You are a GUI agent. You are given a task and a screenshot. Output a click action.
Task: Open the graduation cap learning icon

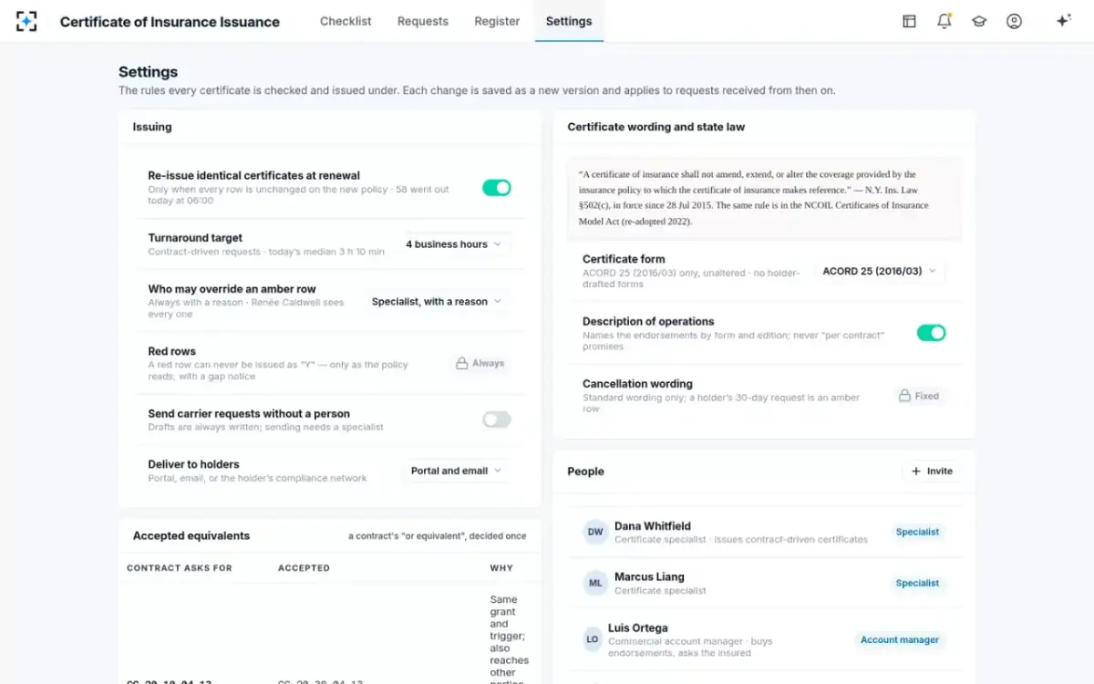point(979,21)
